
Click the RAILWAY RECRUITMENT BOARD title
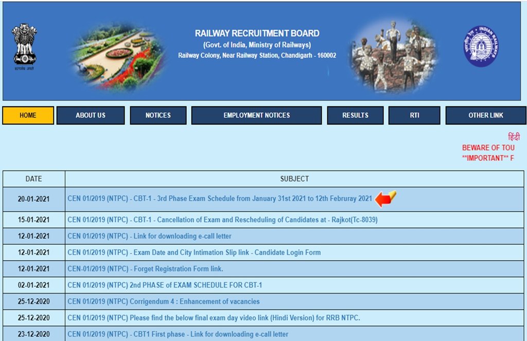click(257, 33)
